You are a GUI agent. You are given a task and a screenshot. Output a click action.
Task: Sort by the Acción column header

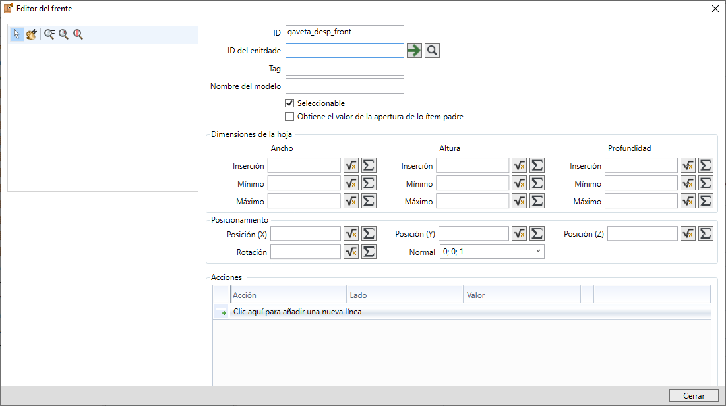tap(288, 295)
